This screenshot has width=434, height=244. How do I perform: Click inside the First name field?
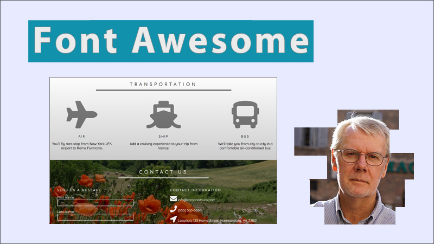(95, 203)
